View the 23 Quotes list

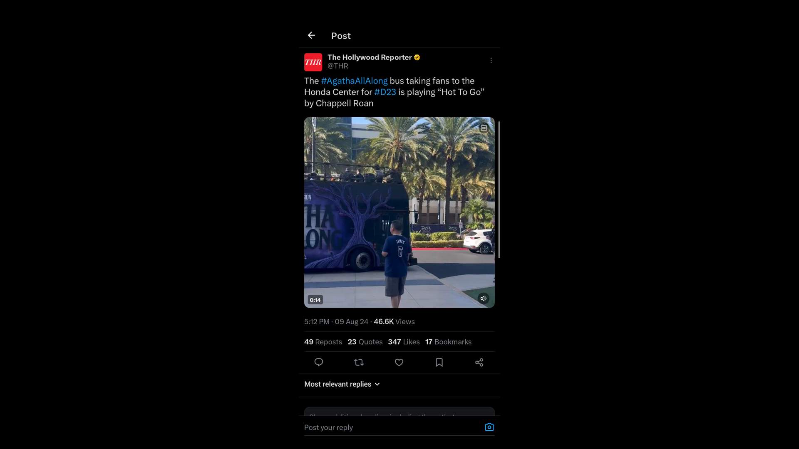pos(365,342)
